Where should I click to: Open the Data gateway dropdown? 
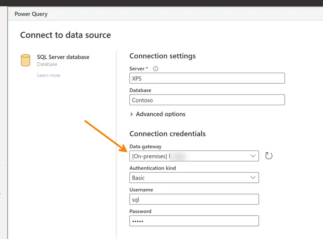pos(194,156)
